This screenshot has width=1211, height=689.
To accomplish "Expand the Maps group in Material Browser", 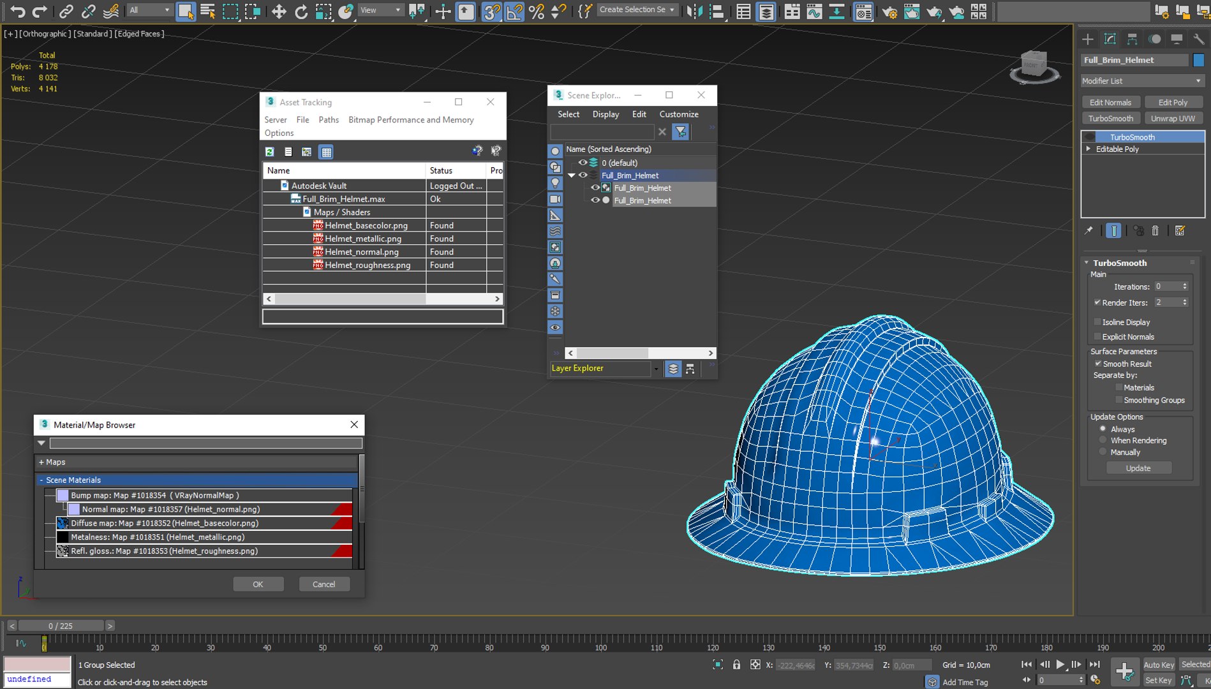I will (x=41, y=462).
